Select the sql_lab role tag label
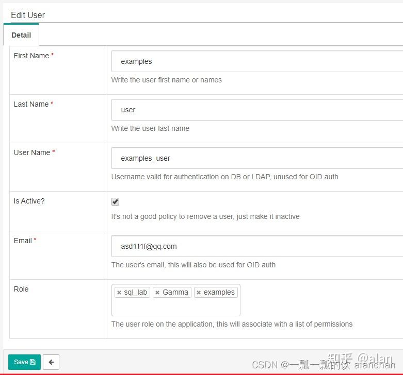Screen dimensions: 403x375 pos(135,292)
